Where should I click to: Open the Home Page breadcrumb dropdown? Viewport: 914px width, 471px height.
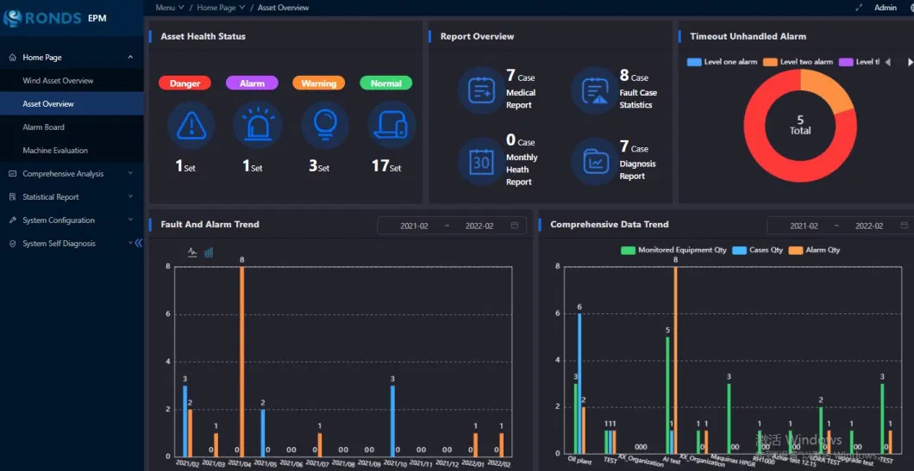(x=221, y=8)
